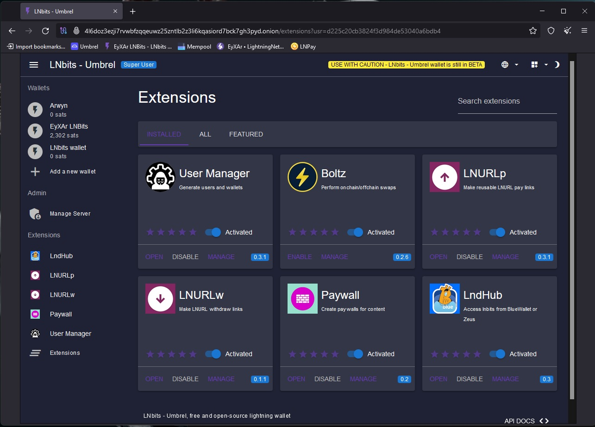Switch to the ALL tab
This screenshot has width=595, height=427.
coord(205,134)
